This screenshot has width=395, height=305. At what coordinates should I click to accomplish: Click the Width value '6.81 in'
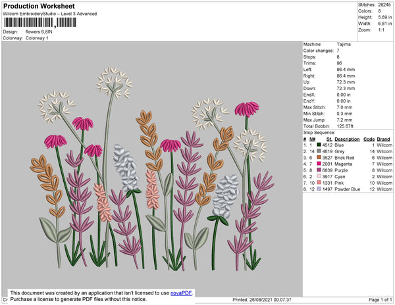tap(384, 24)
